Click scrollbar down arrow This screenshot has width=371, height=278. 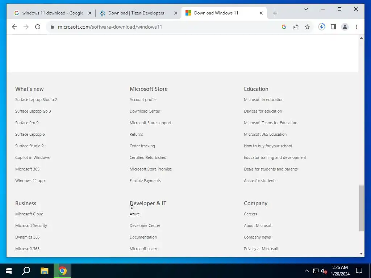tap(361, 254)
